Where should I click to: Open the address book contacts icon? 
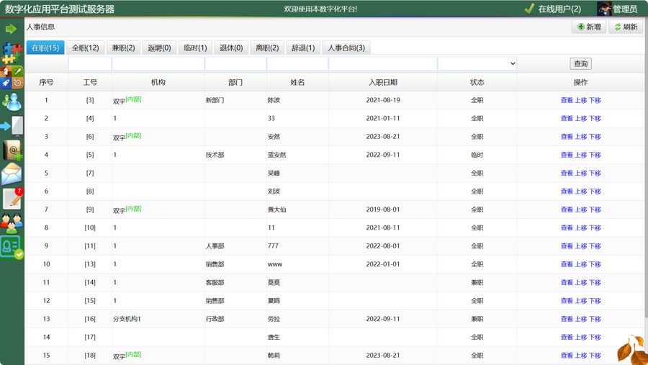tap(12, 150)
